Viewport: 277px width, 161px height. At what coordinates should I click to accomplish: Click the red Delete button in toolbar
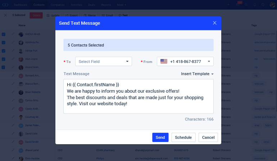tap(36, 15)
